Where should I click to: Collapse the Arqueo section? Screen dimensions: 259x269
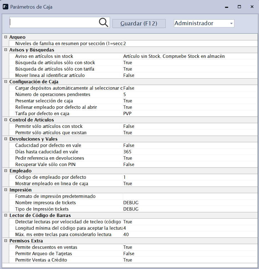tap(6, 37)
